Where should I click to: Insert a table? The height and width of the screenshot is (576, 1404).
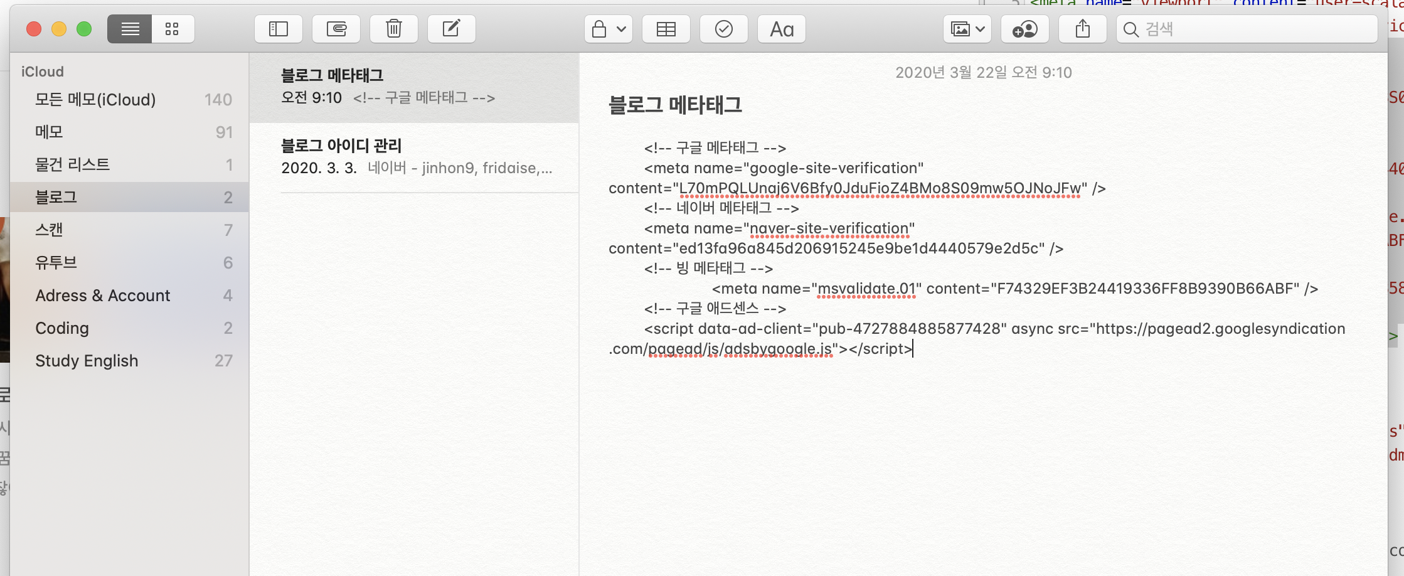coord(666,29)
